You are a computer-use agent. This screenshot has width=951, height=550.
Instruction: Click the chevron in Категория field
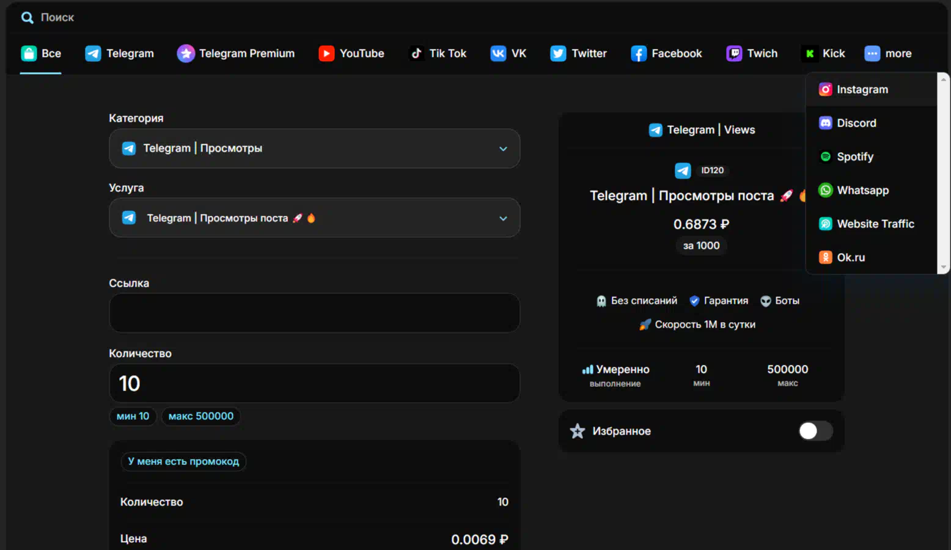click(503, 148)
